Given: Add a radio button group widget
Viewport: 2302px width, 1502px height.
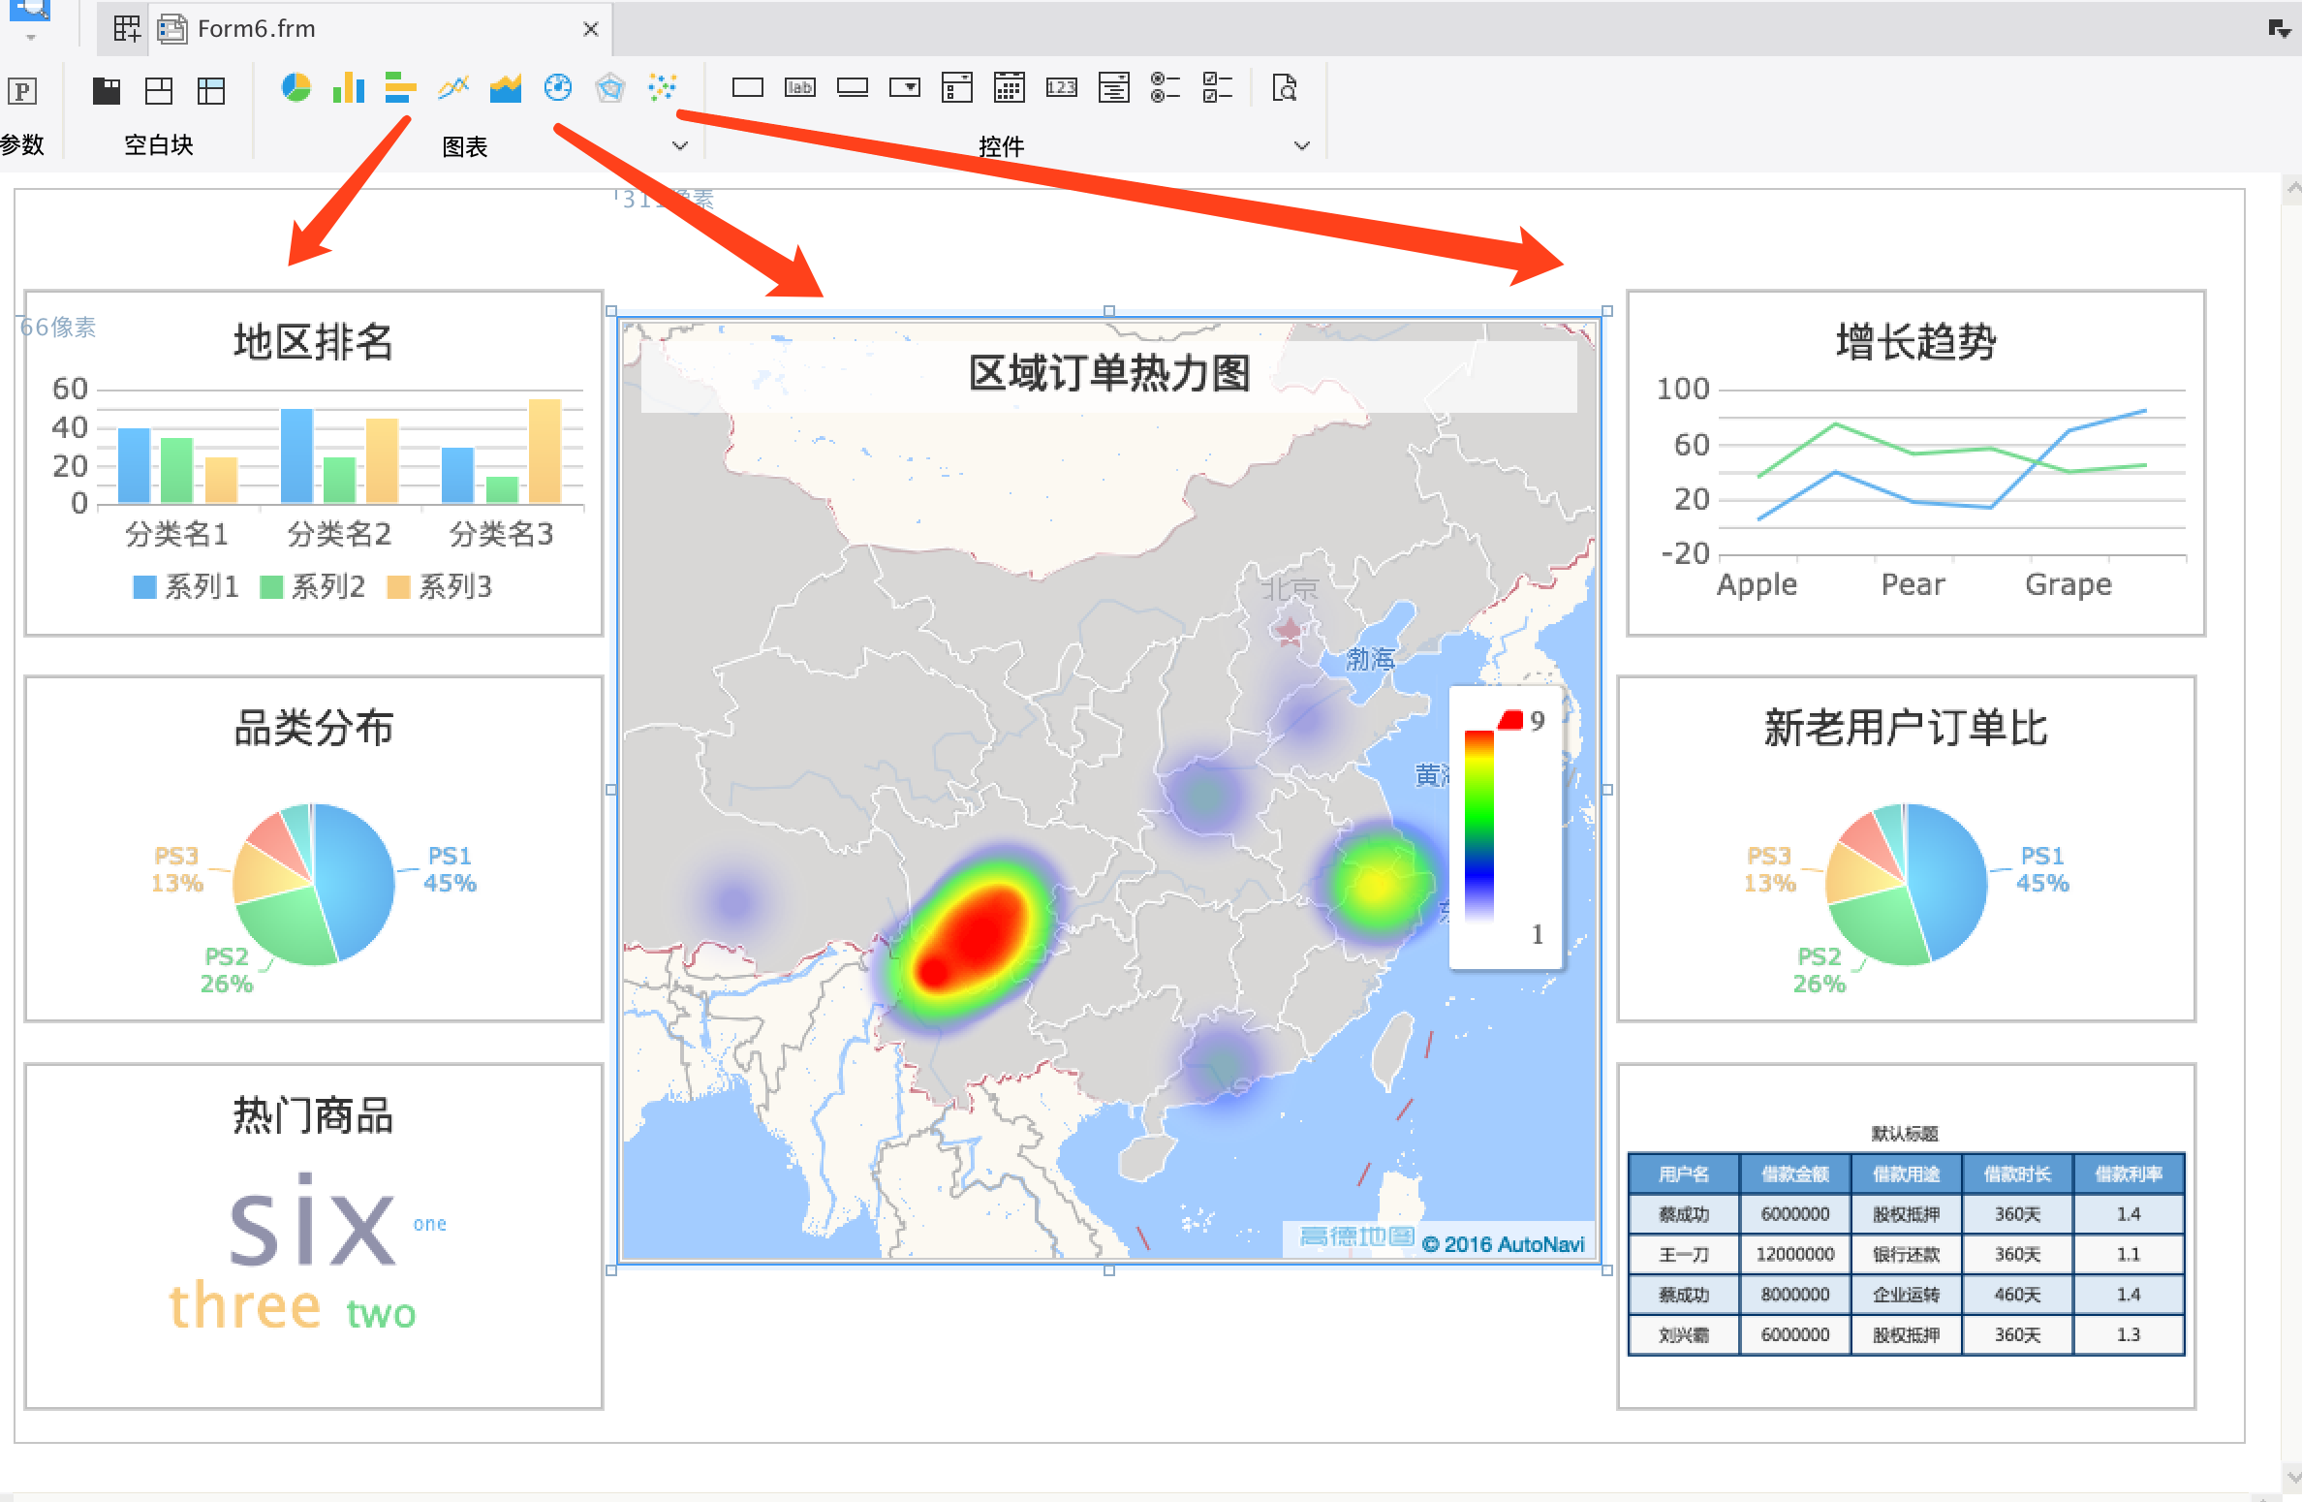Looking at the screenshot, I should coord(1165,88).
